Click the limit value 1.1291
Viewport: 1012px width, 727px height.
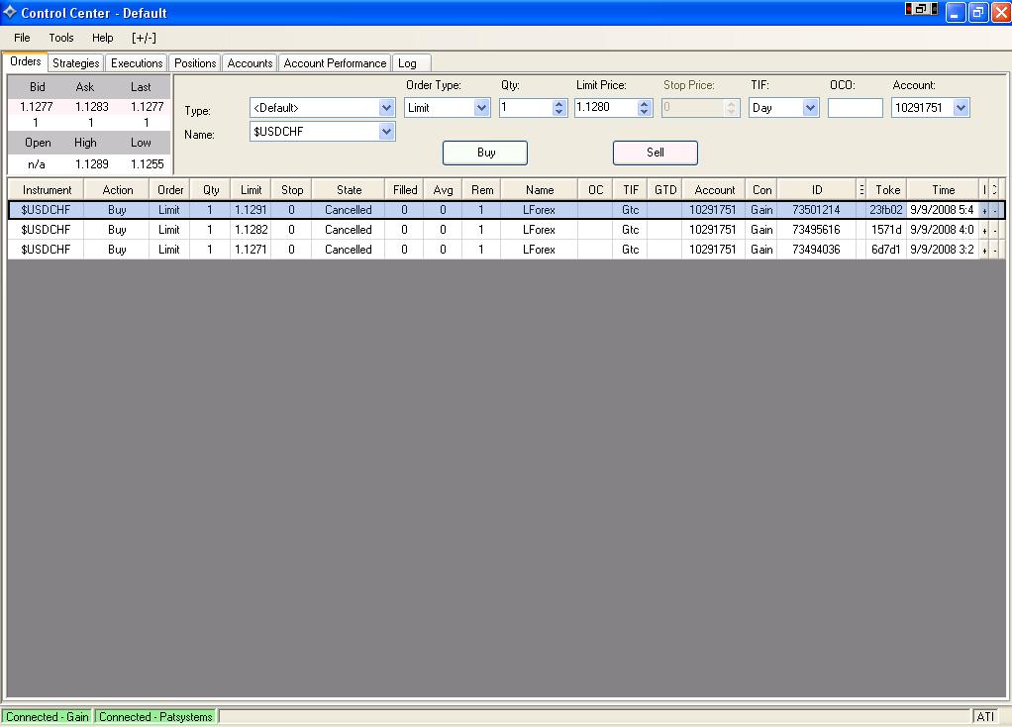point(251,210)
